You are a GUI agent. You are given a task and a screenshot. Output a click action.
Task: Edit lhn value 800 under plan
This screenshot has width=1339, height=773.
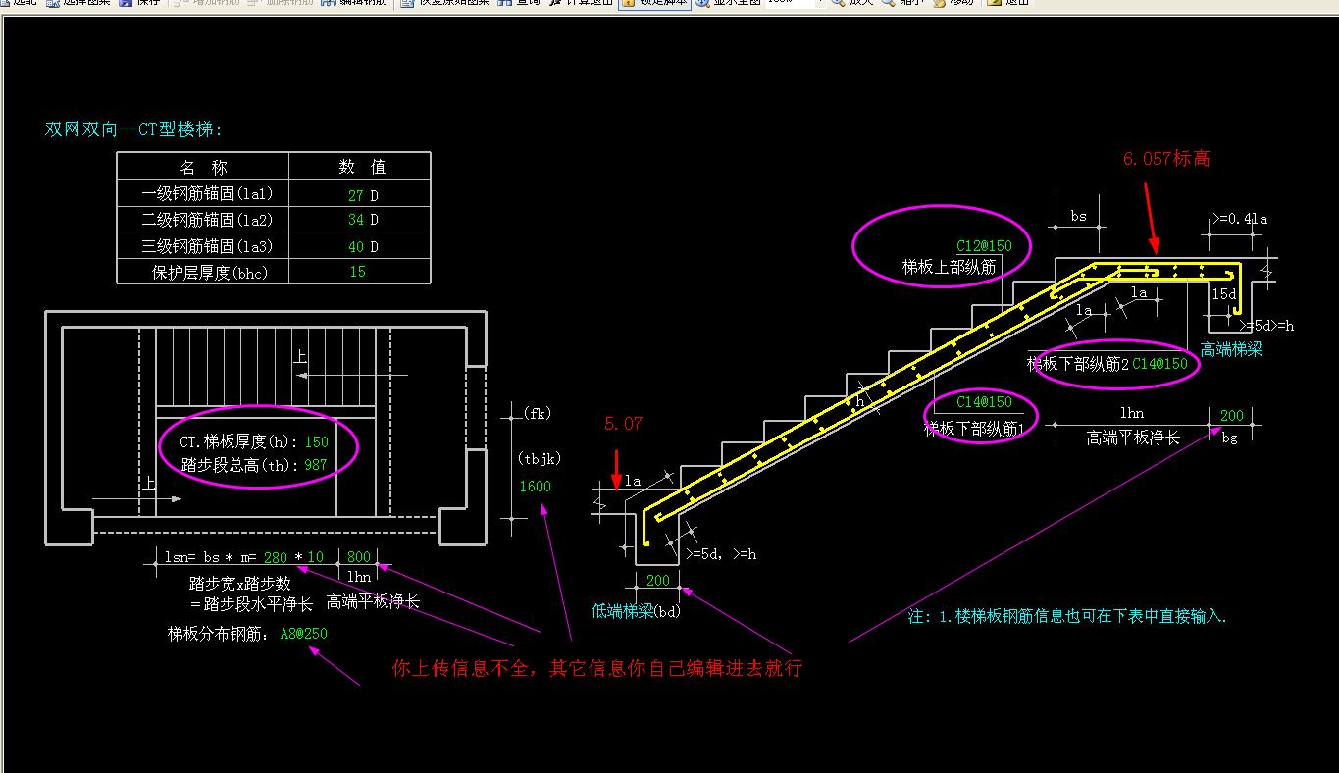tap(359, 557)
